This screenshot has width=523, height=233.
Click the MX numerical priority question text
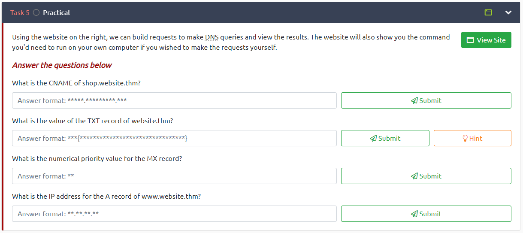pos(97,159)
